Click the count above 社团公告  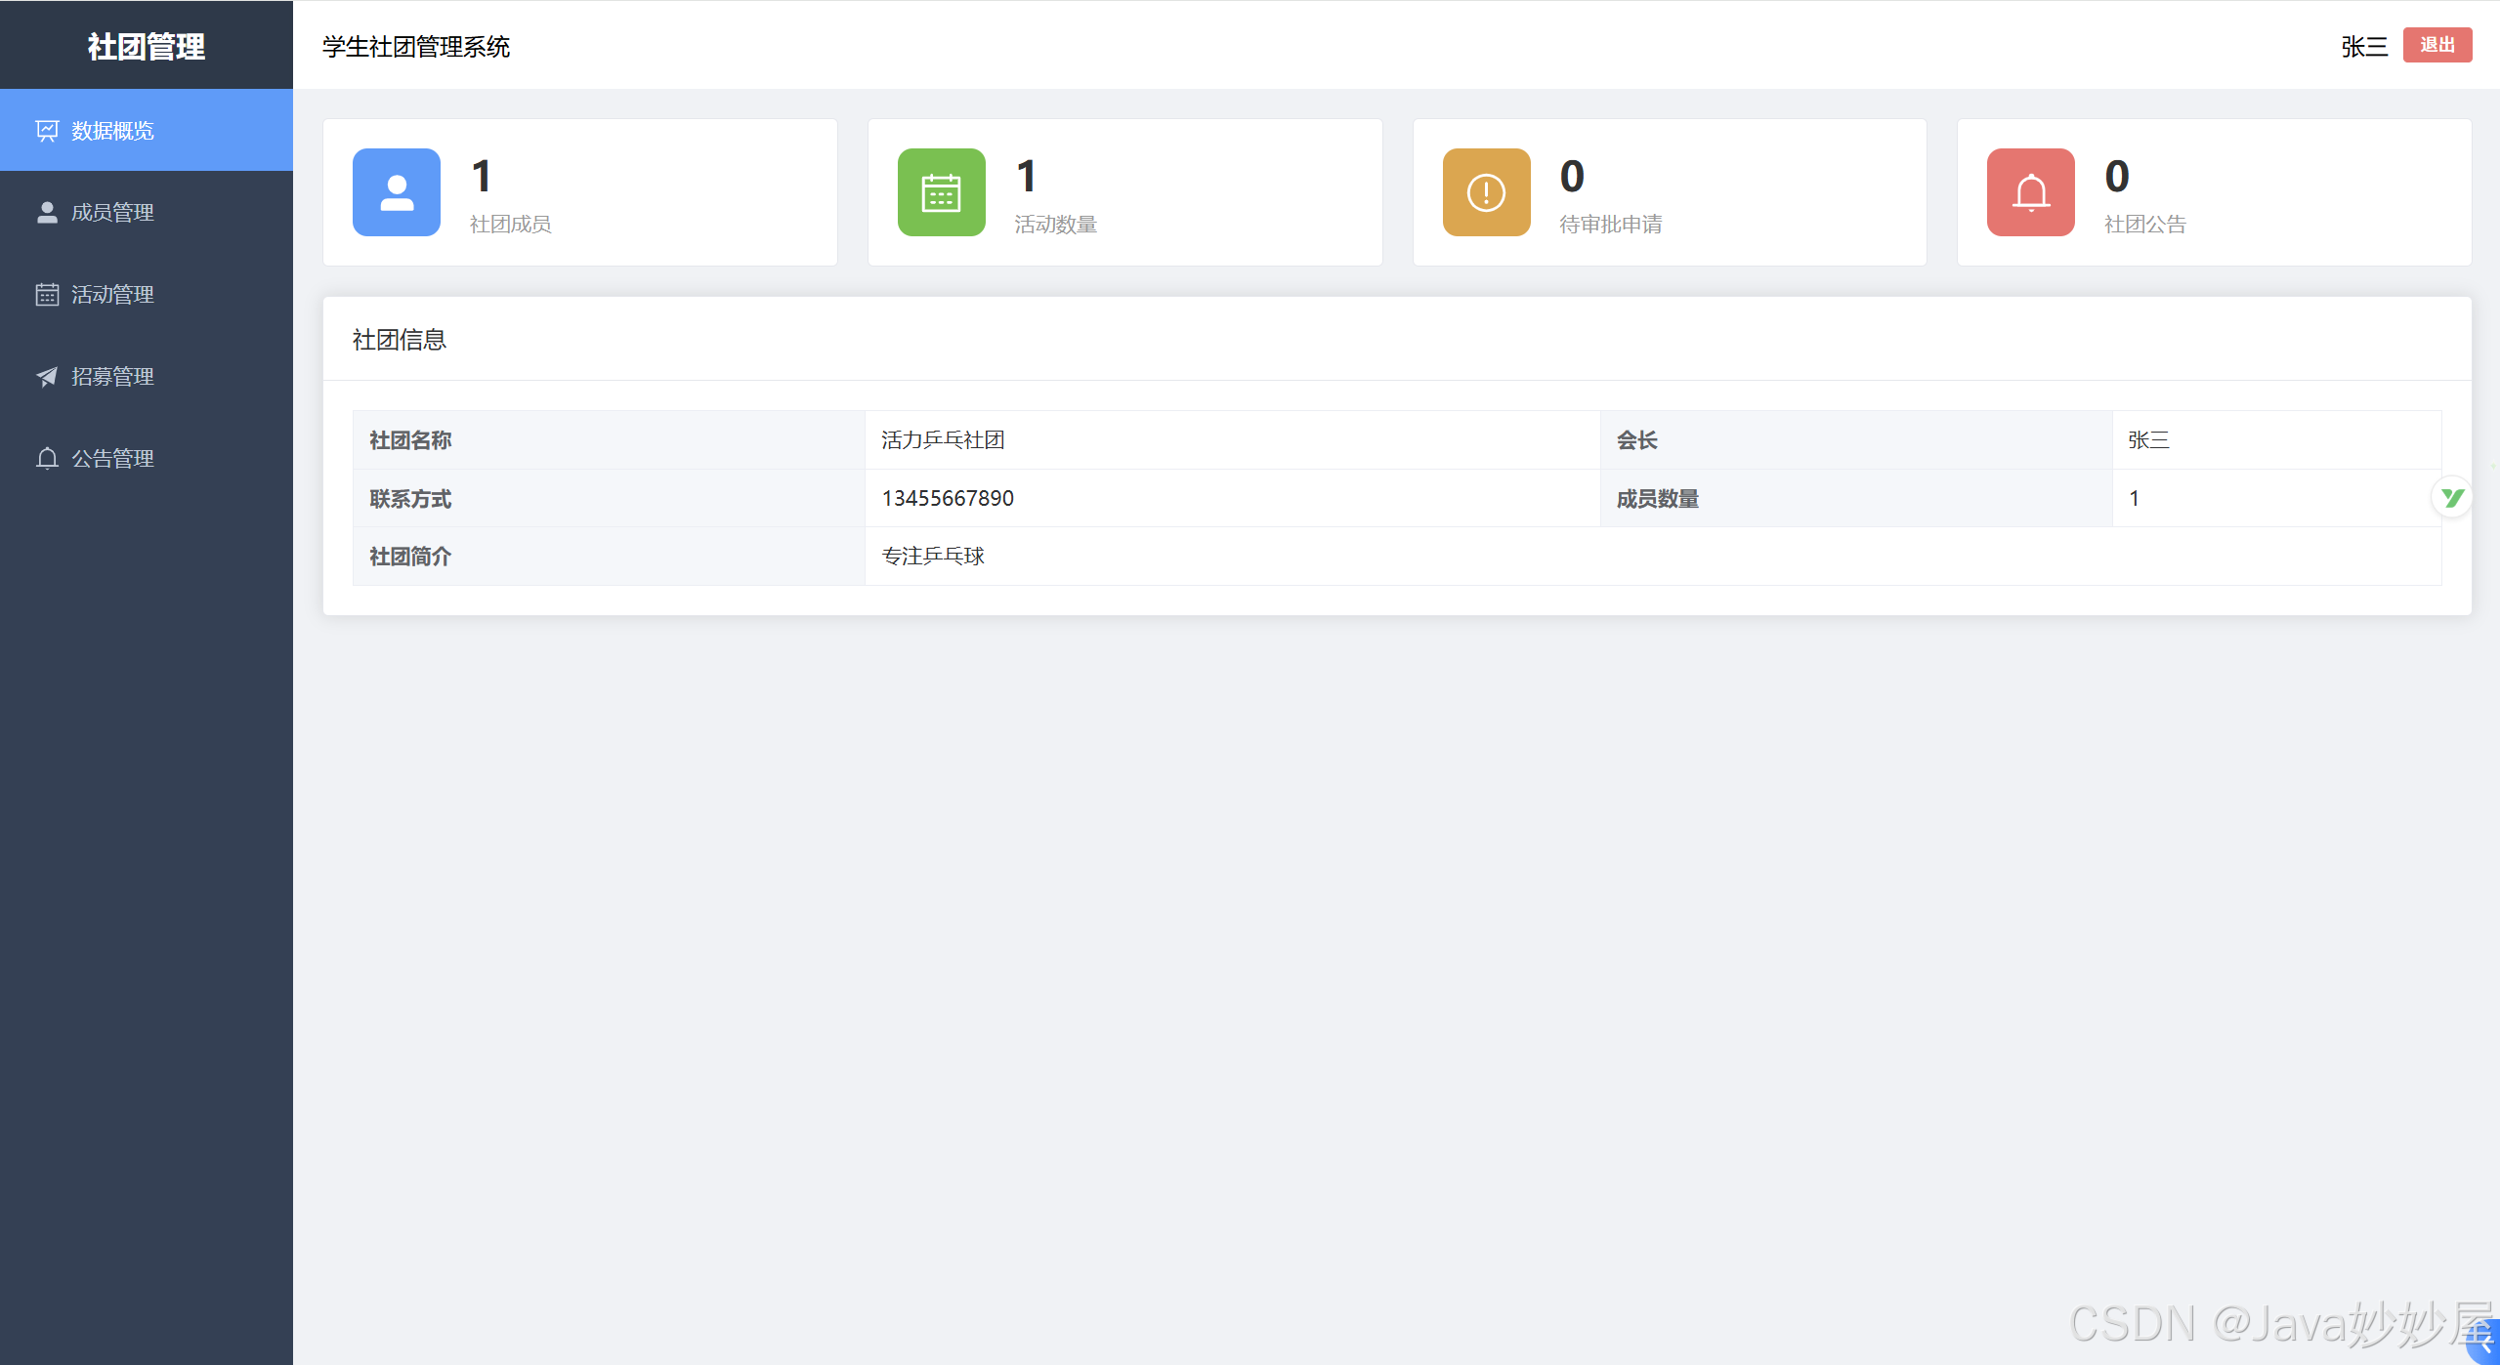pos(2117,177)
